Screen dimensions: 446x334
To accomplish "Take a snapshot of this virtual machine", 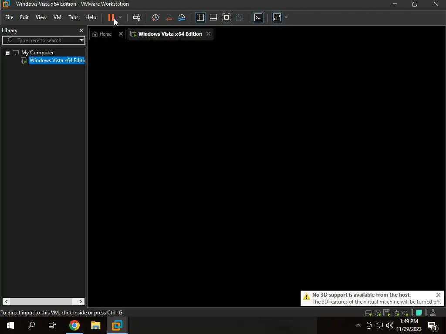I will coord(155,17).
